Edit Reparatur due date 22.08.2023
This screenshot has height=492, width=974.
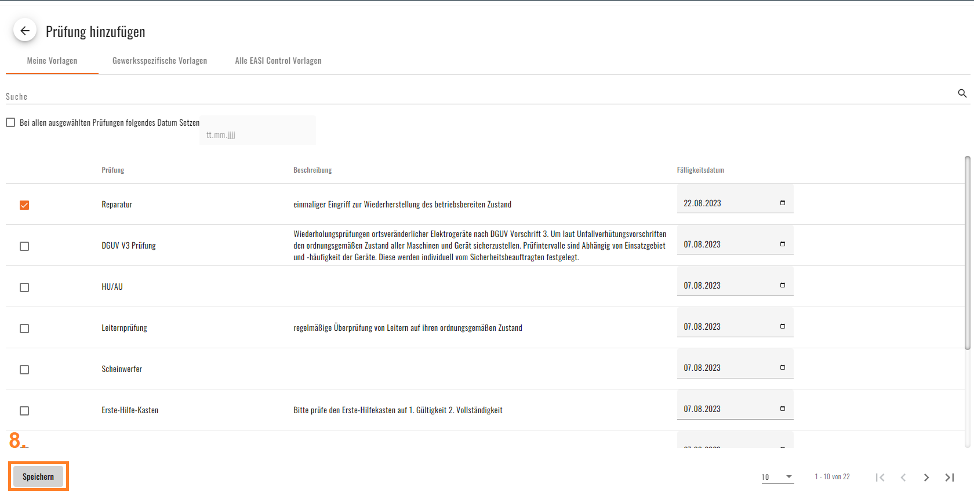[735, 199]
